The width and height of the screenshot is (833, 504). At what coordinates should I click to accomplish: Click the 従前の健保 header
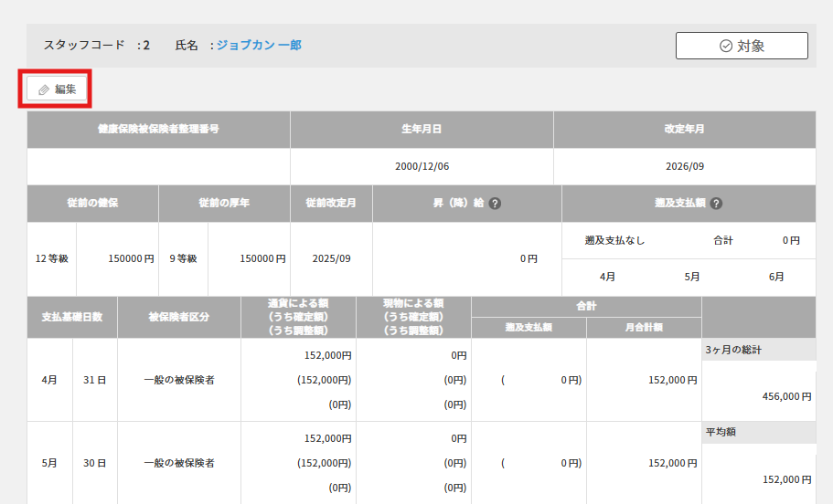[x=92, y=204]
